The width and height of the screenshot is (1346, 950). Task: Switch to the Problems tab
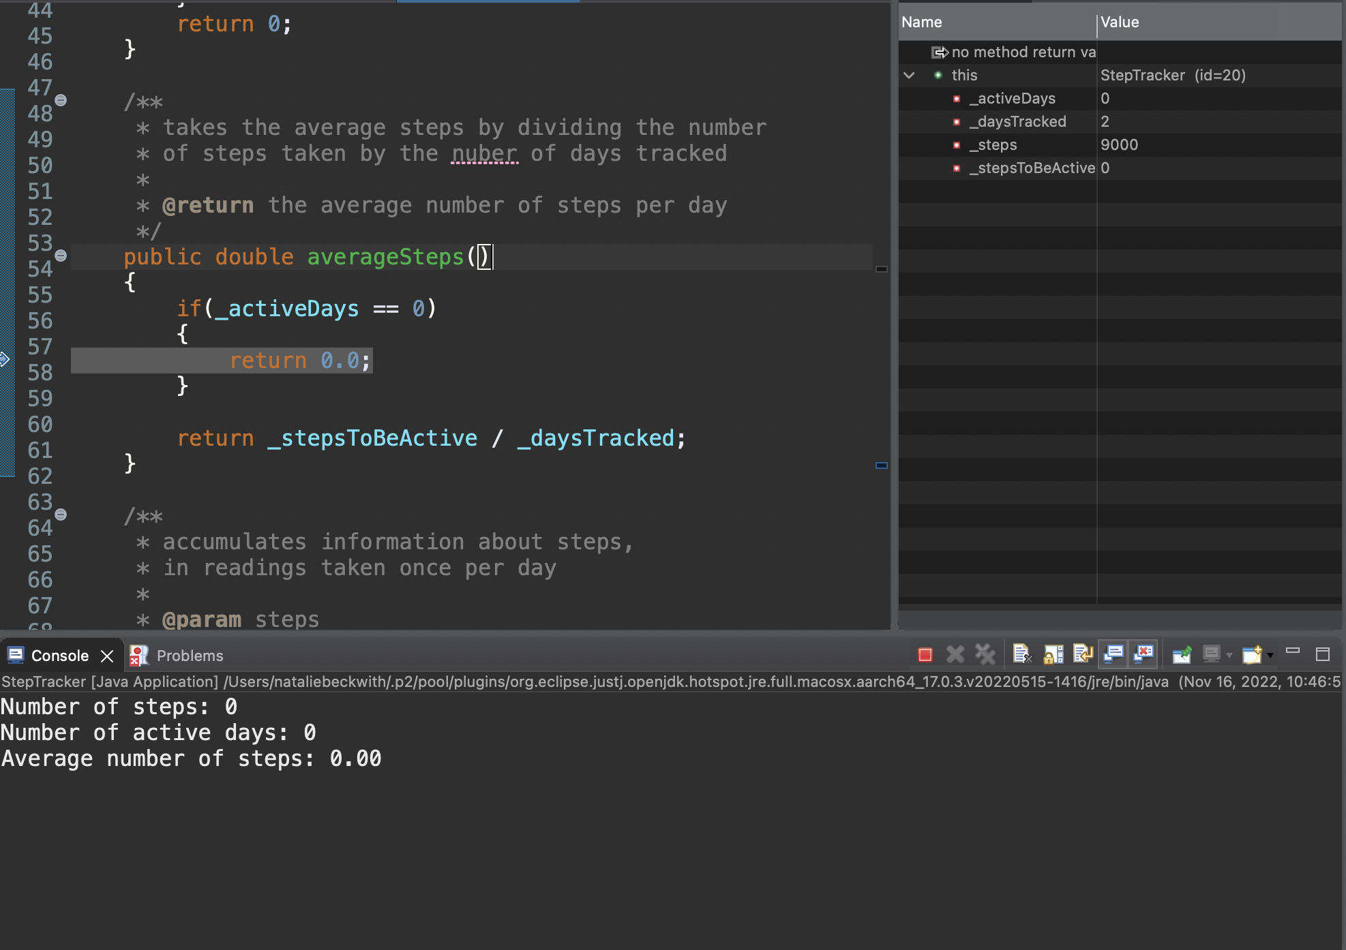[177, 656]
